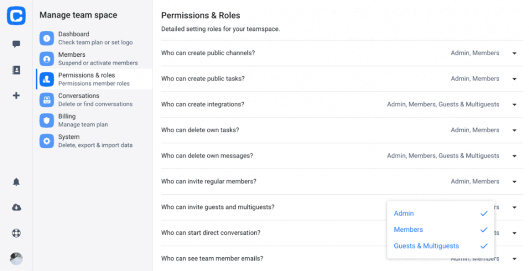529x271 pixels.
Task: Click the System gear icon
Action: point(47,141)
